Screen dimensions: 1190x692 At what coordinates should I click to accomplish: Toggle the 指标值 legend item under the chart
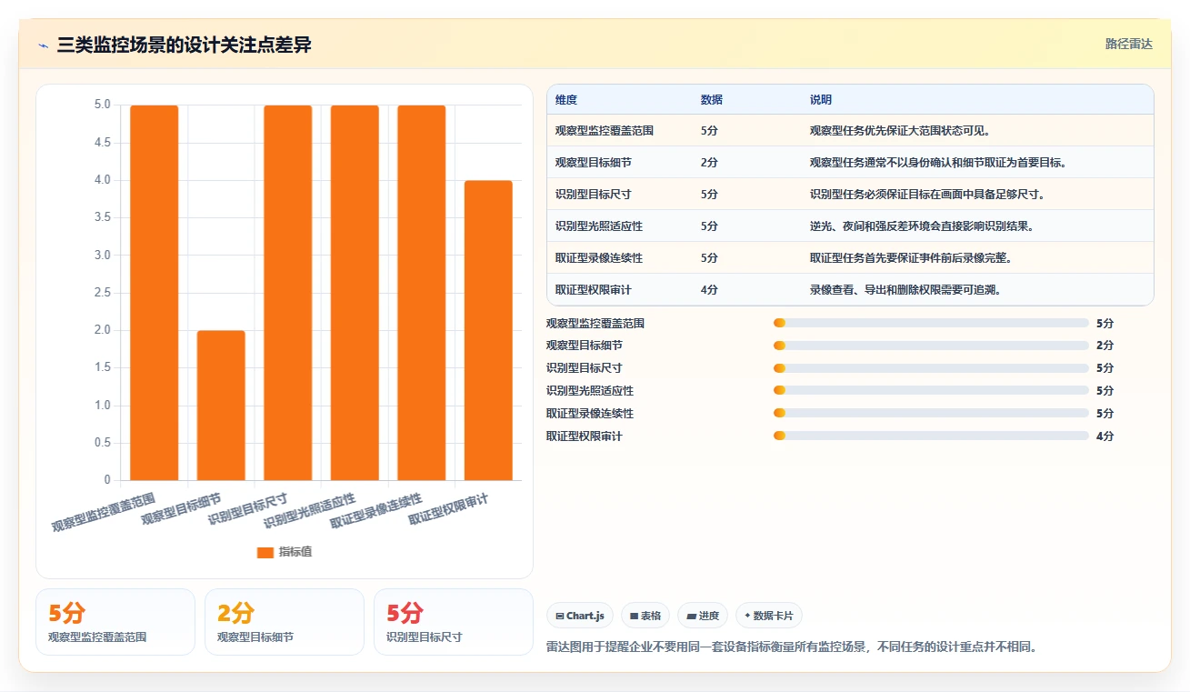pos(285,552)
